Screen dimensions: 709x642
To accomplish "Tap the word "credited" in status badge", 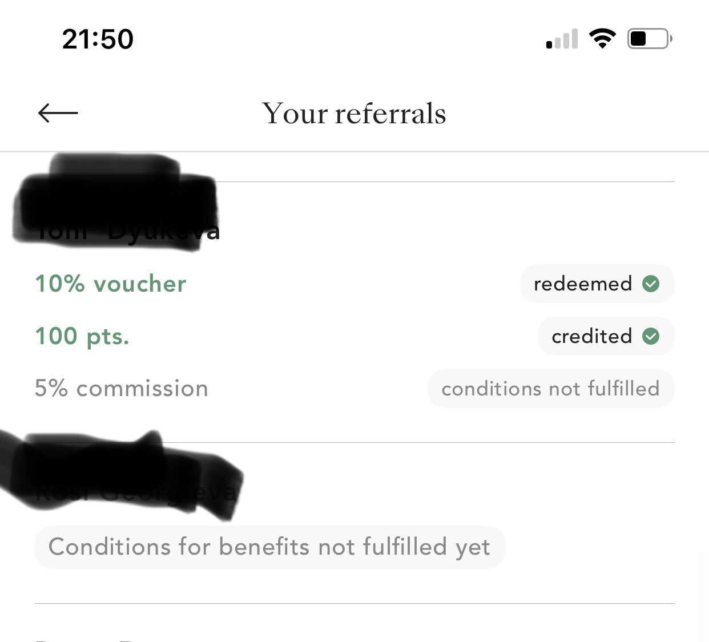I will (x=591, y=336).
